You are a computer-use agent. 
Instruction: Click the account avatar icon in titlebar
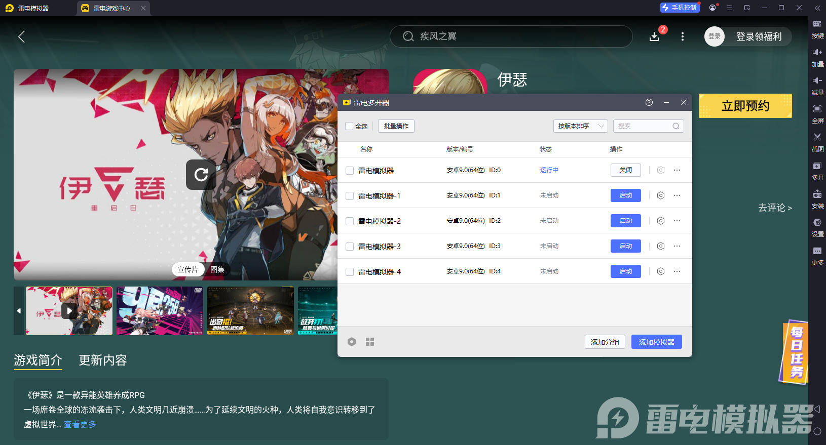click(713, 8)
